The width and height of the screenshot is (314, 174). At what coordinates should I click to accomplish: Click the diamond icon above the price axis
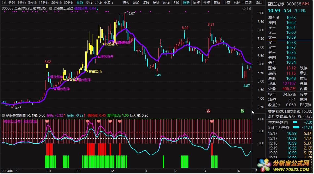point(244,8)
